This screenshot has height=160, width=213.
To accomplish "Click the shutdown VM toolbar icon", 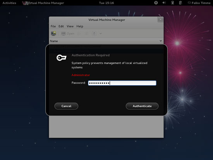I will pos(94,33).
